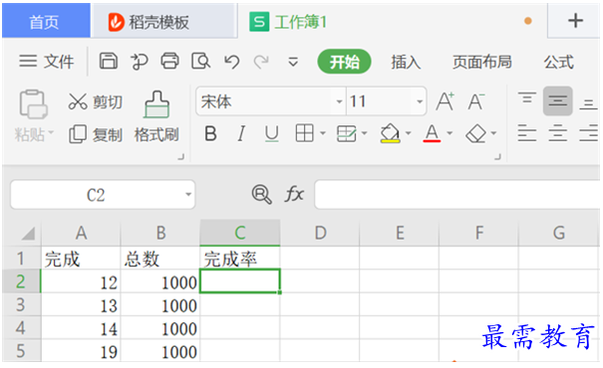Open the 文件 file menu
The image size is (603, 368).
click(47, 62)
